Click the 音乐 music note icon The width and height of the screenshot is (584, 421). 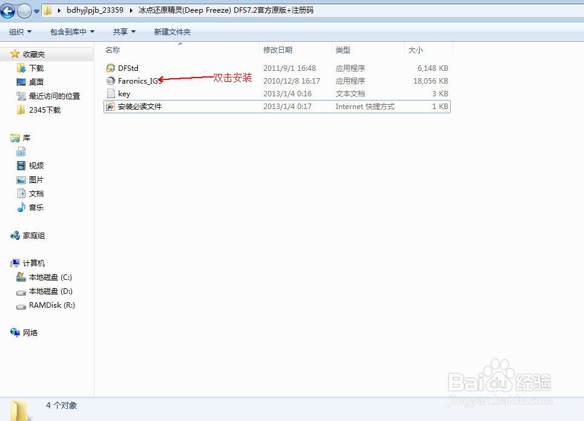21,207
